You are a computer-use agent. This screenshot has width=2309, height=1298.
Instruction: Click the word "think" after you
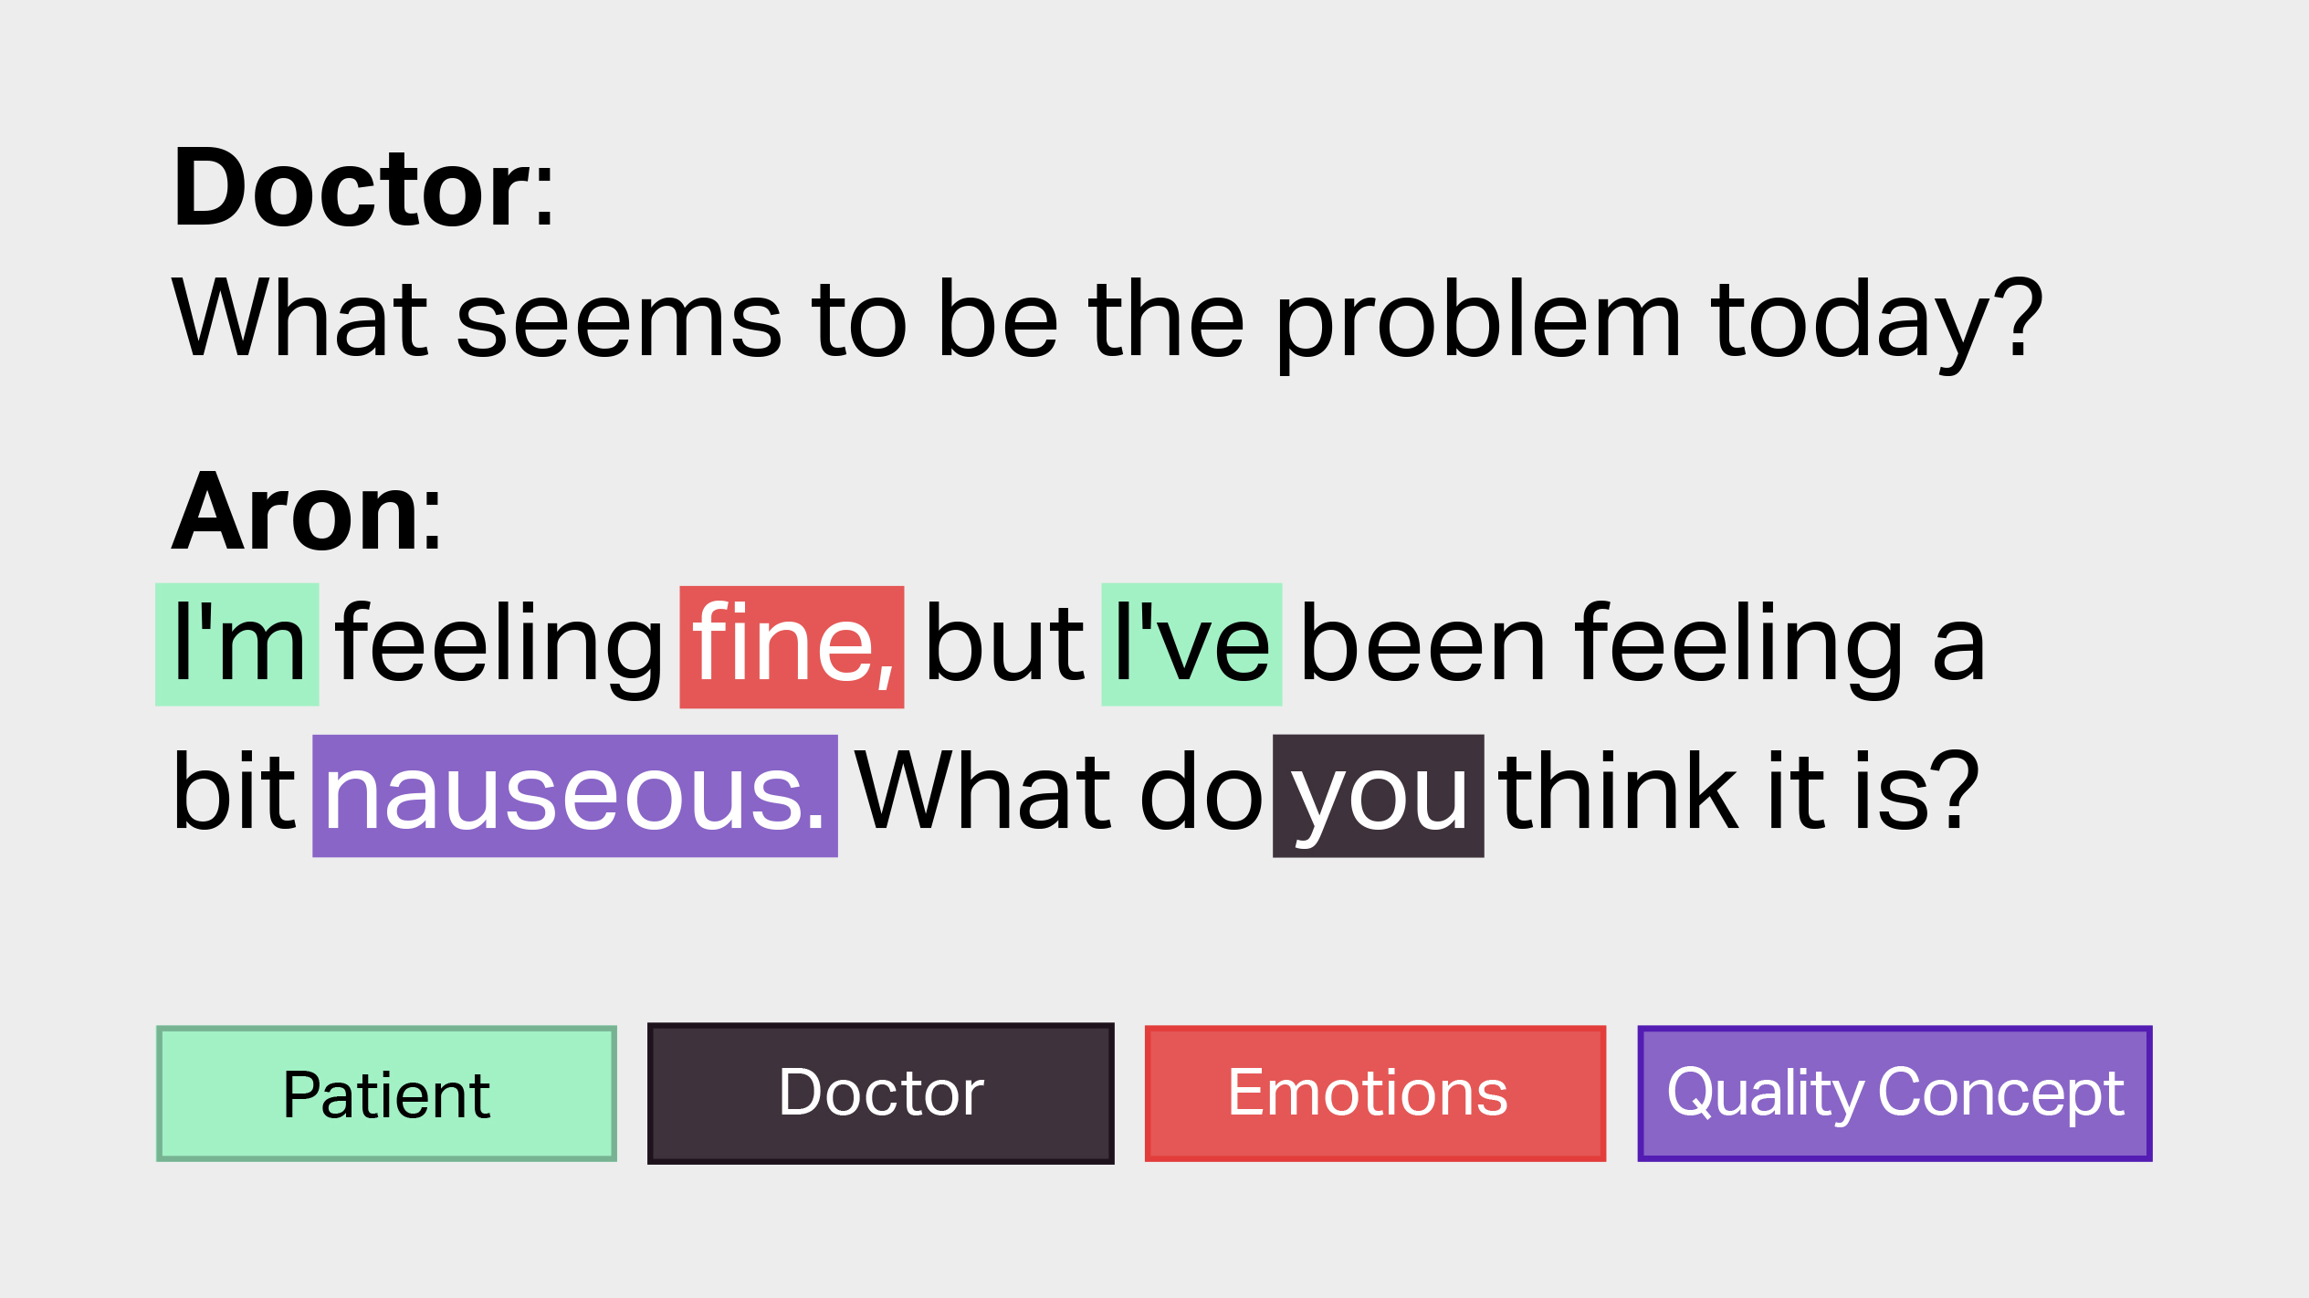(1617, 790)
